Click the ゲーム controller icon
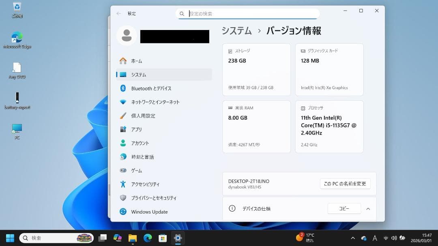The height and width of the screenshot is (246, 438). [123, 170]
